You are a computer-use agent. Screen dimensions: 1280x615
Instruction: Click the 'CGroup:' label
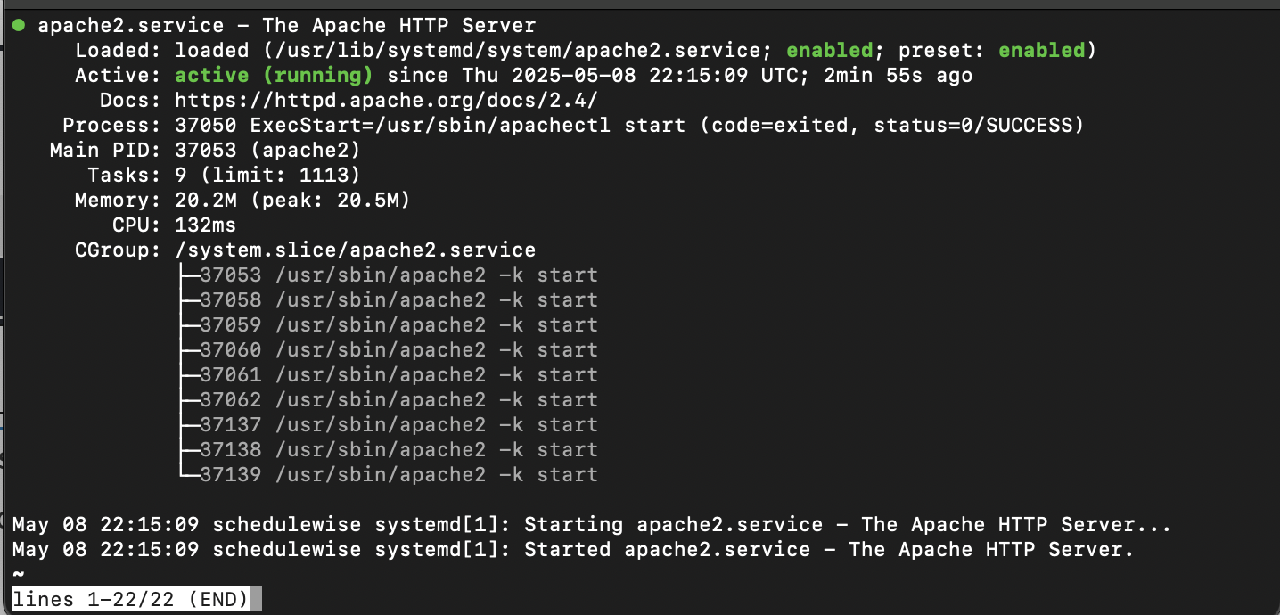(119, 250)
